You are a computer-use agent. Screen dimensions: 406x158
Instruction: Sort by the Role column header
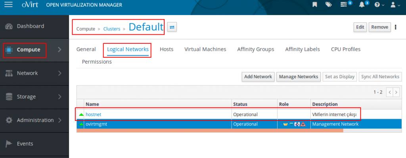(x=294, y=104)
